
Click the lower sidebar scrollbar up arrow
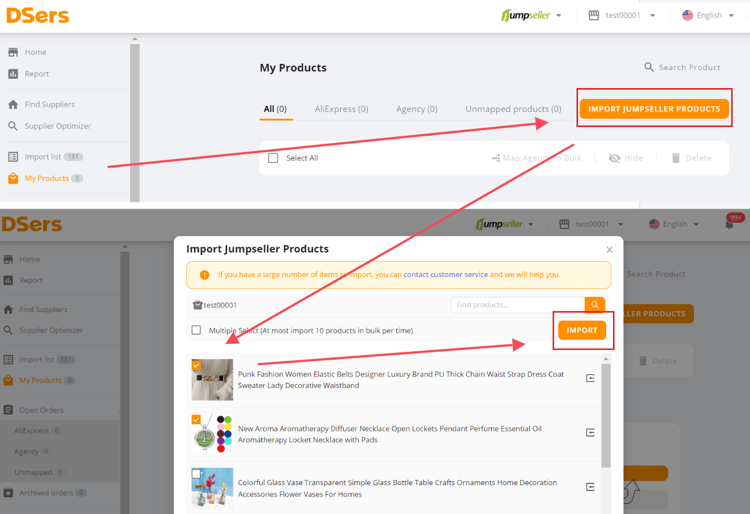pyautogui.click(x=125, y=247)
